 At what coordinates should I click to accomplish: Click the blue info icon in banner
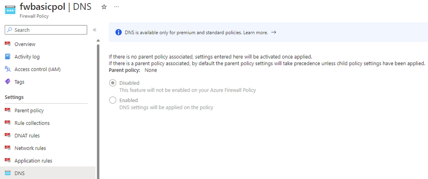119,33
